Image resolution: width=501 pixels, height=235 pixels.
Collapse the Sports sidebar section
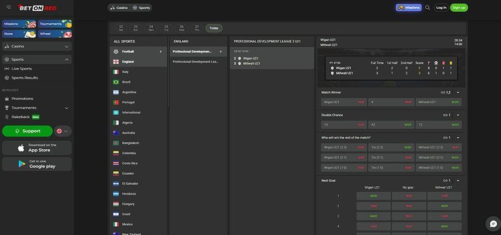37,60
